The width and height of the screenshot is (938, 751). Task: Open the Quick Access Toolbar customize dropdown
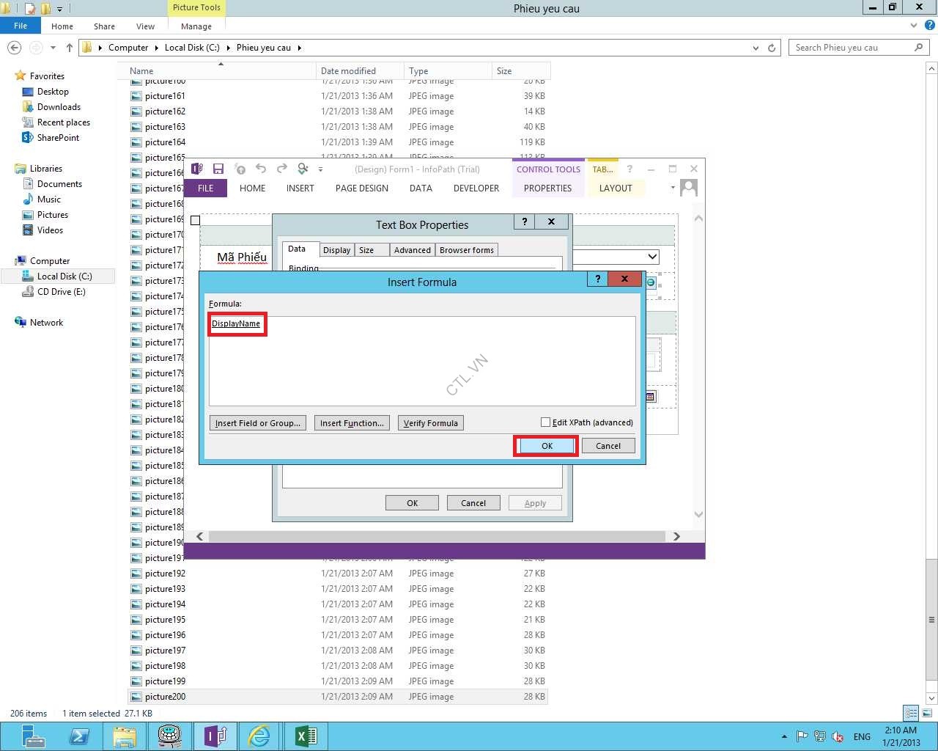tap(320, 169)
